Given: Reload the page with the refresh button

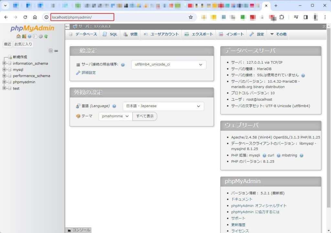Looking at the screenshot, I should (x=25, y=17).
